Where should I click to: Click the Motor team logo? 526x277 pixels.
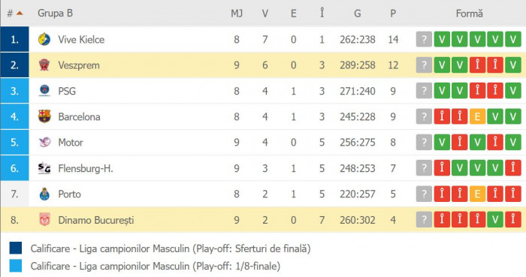click(44, 143)
